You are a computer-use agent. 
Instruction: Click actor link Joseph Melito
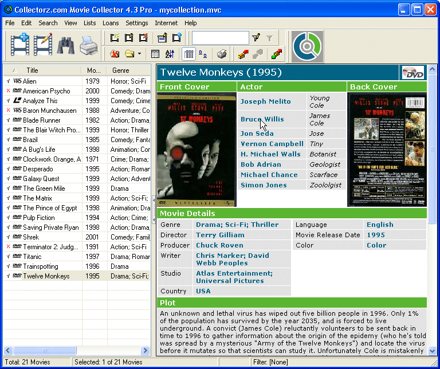coord(265,101)
